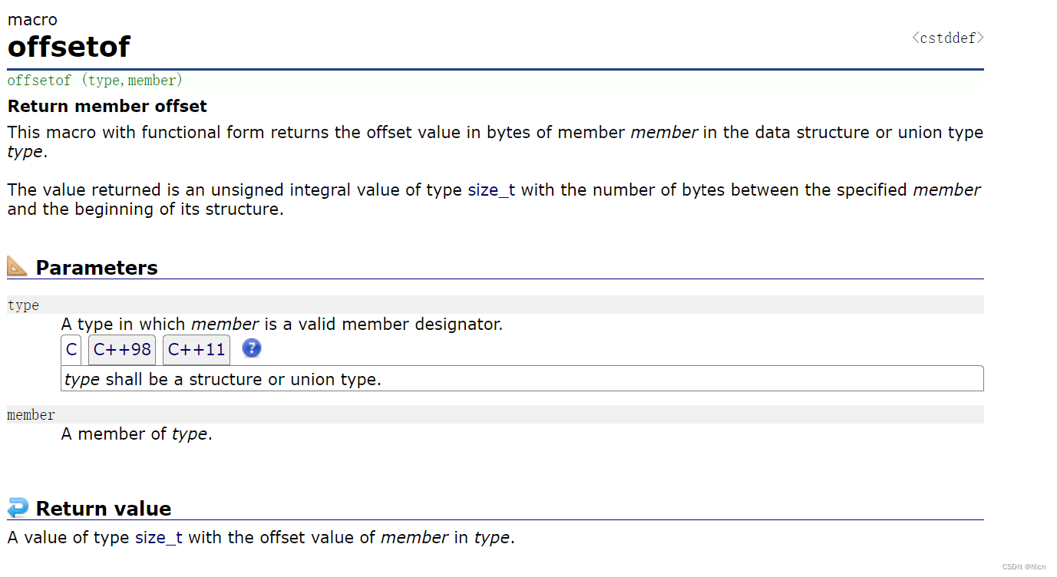Click the offsetof (type,member) prototype line
Image resolution: width=1057 pixels, height=577 pixels.
pyautogui.click(x=95, y=80)
